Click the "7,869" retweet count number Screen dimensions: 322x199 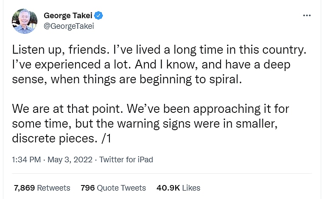point(23,188)
